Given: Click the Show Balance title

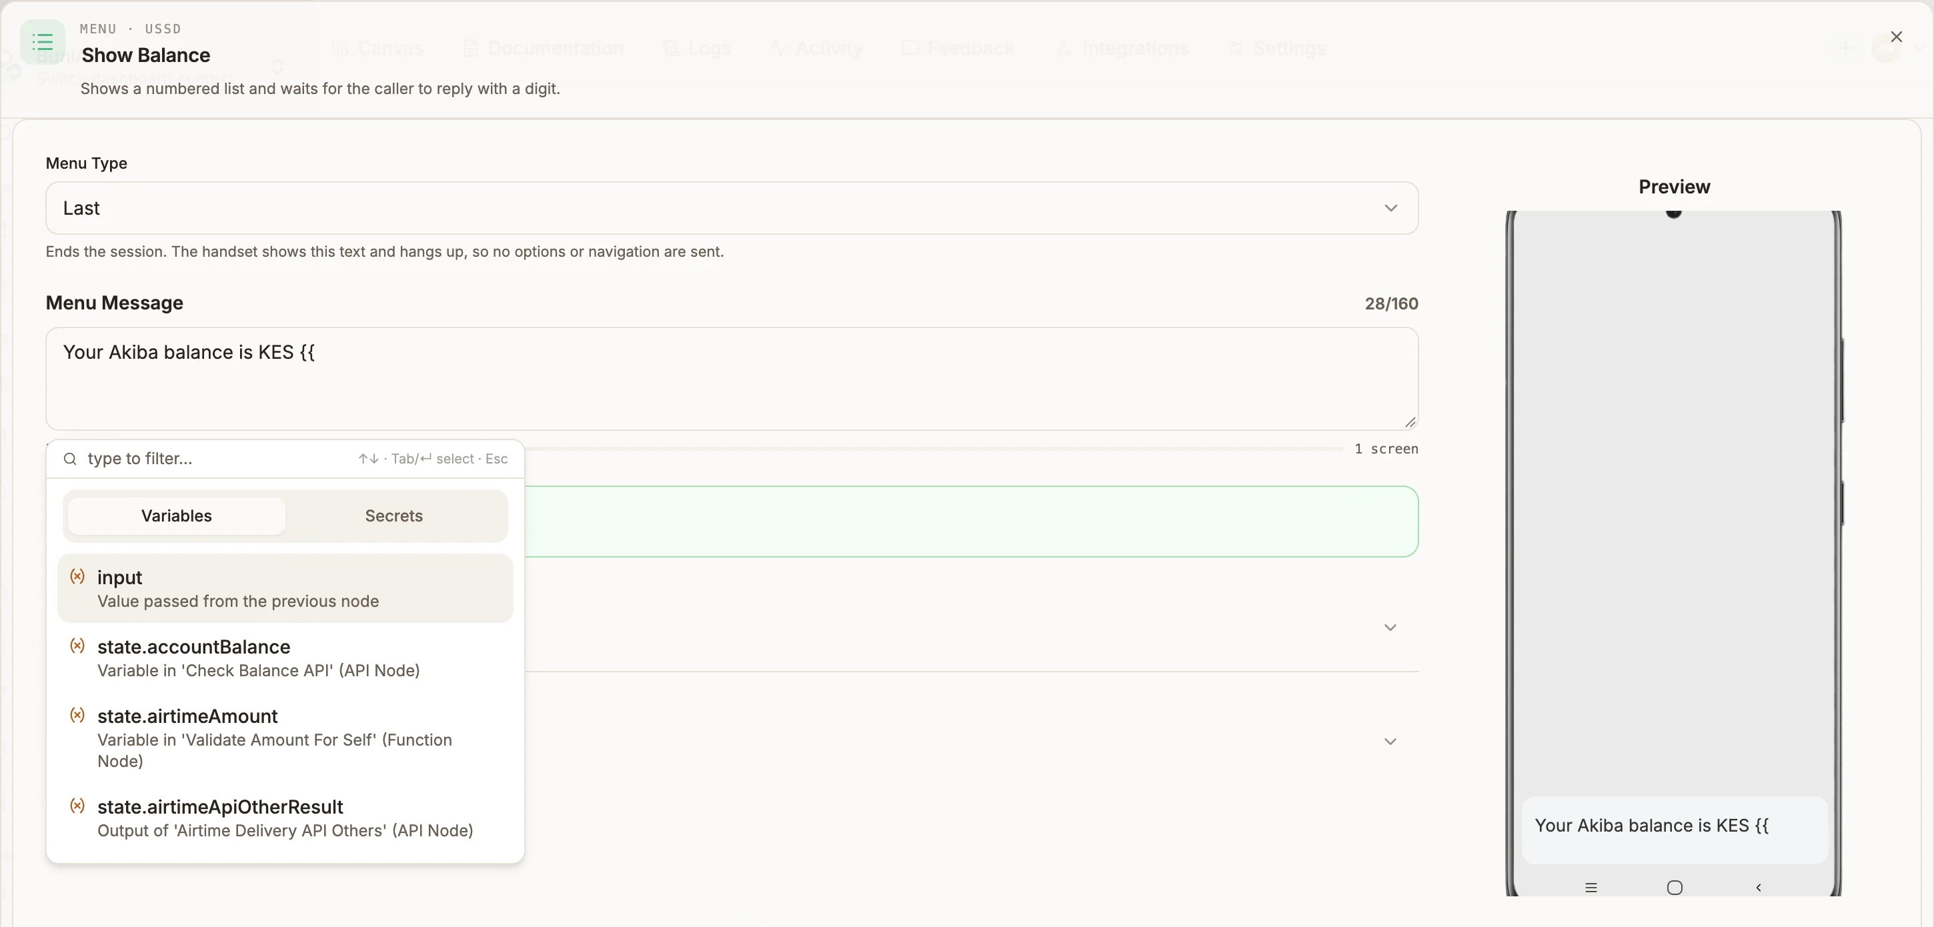Looking at the screenshot, I should click(x=145, y=55).
